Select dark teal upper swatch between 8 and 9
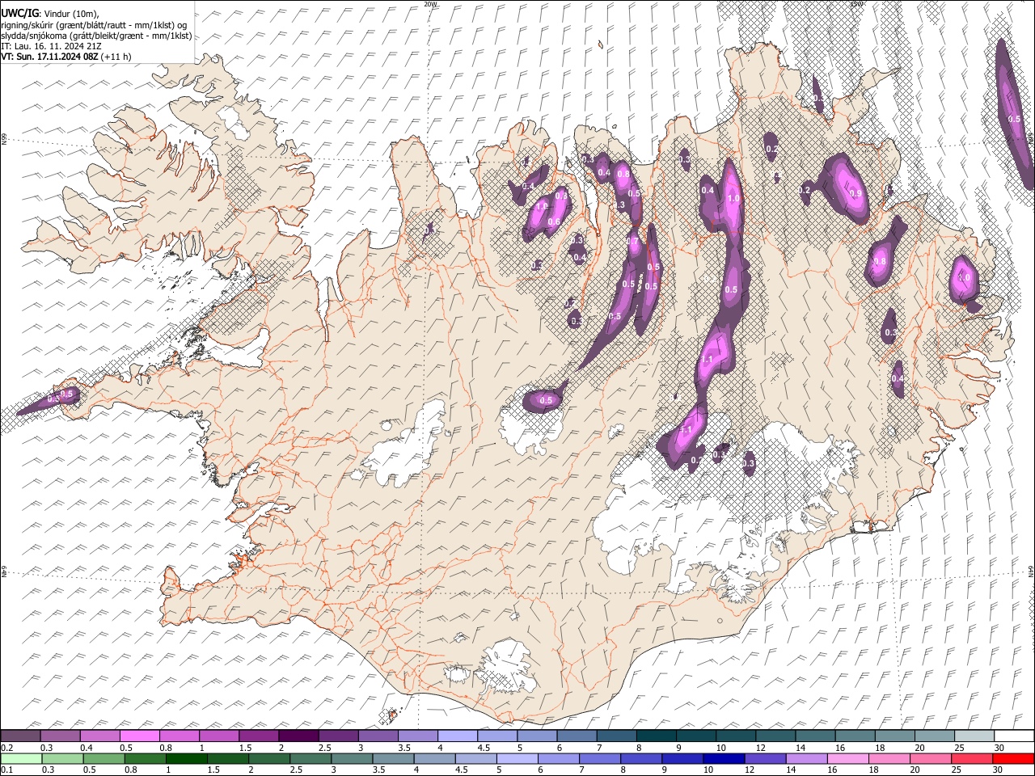This screenshot has height=776, width=1035. point(656,736)
